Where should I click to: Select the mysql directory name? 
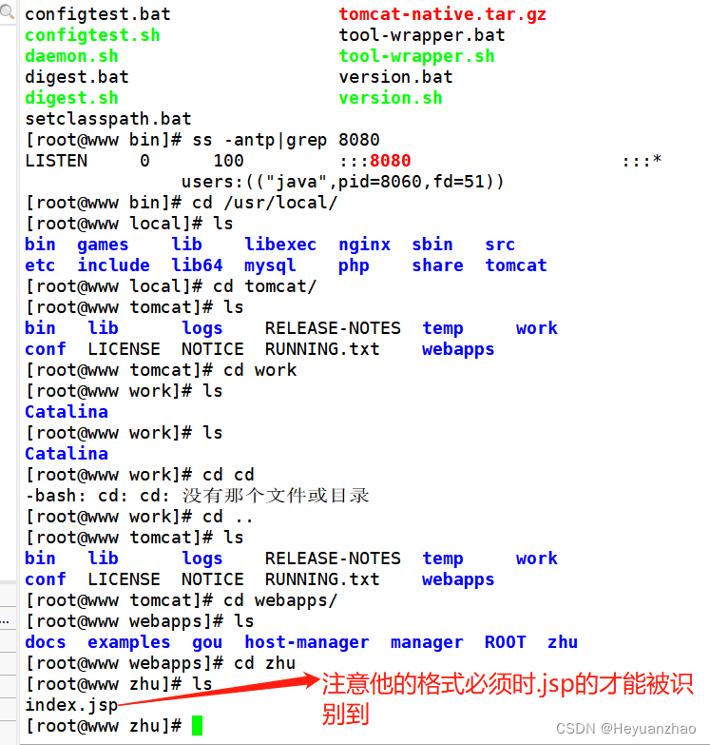[270, 265]
